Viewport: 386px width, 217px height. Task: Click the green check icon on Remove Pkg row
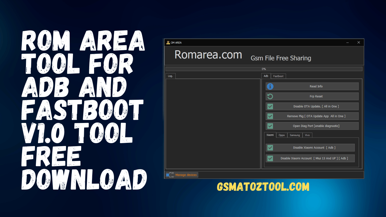270,116
